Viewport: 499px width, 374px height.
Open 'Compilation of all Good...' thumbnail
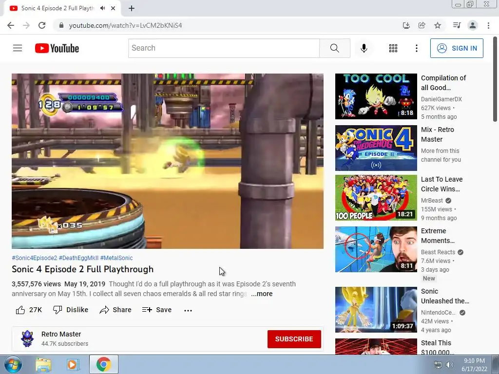[376, 96]
